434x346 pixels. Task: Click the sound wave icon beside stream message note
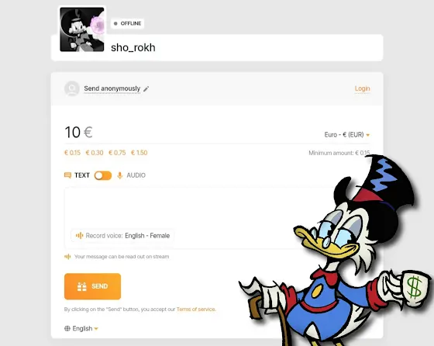pos(67,257)
